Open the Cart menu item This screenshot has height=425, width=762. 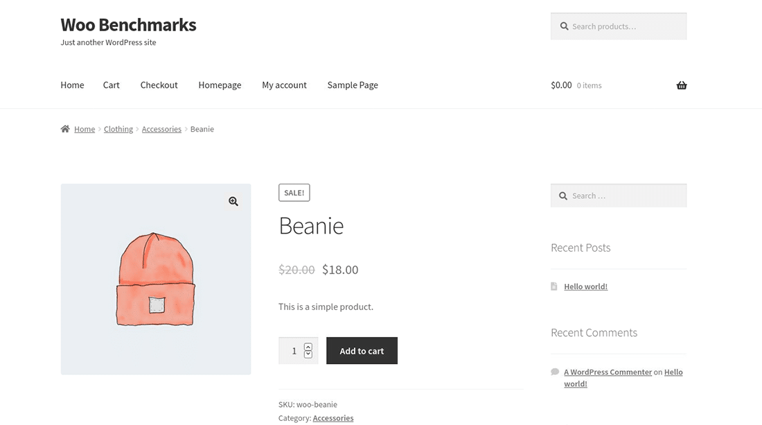(111, 85)
